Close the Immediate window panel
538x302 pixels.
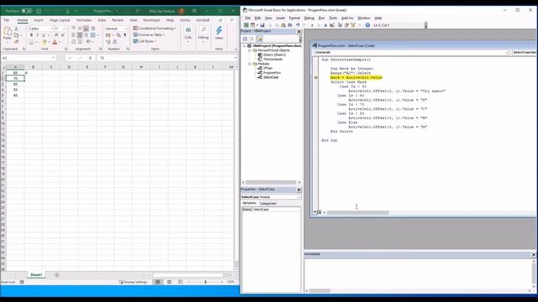tap(533, 254)
